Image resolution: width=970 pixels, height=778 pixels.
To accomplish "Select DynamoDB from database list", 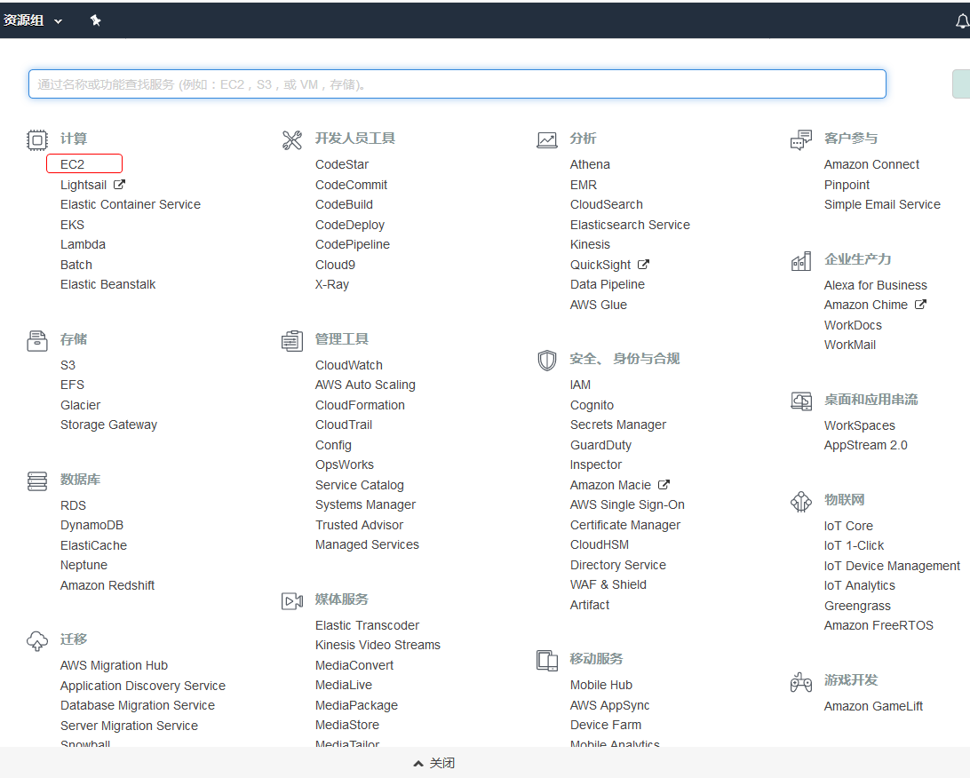I will point(91,525).
